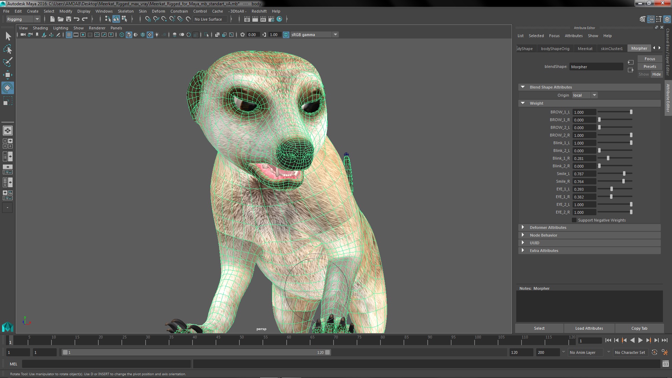Collapse the Weight section
This screenshot has width=672, height=378.
pyautogui.click(x=523, y=103)
